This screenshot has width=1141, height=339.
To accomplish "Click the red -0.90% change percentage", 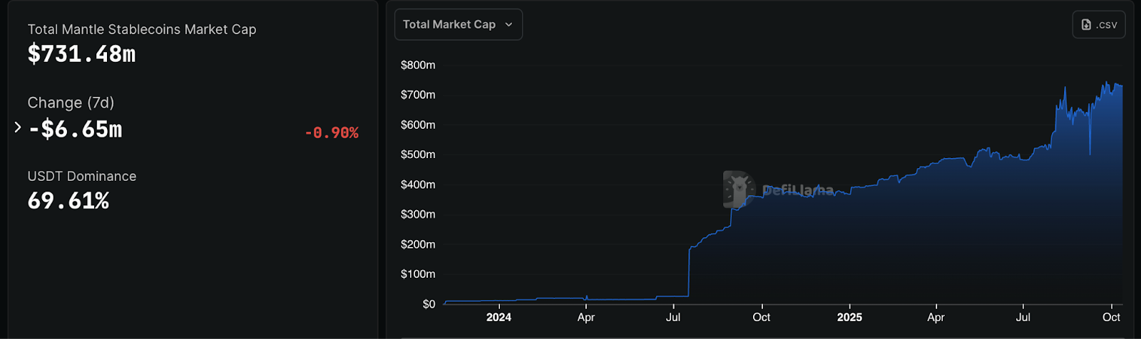I will [332, 132].
